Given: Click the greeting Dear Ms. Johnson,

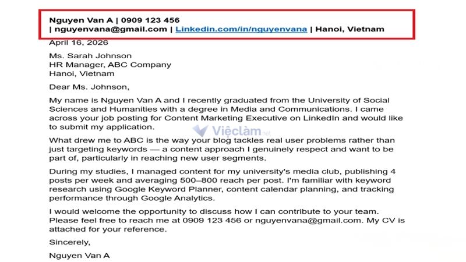Looking at the screenshot, I should click(89, 87).
